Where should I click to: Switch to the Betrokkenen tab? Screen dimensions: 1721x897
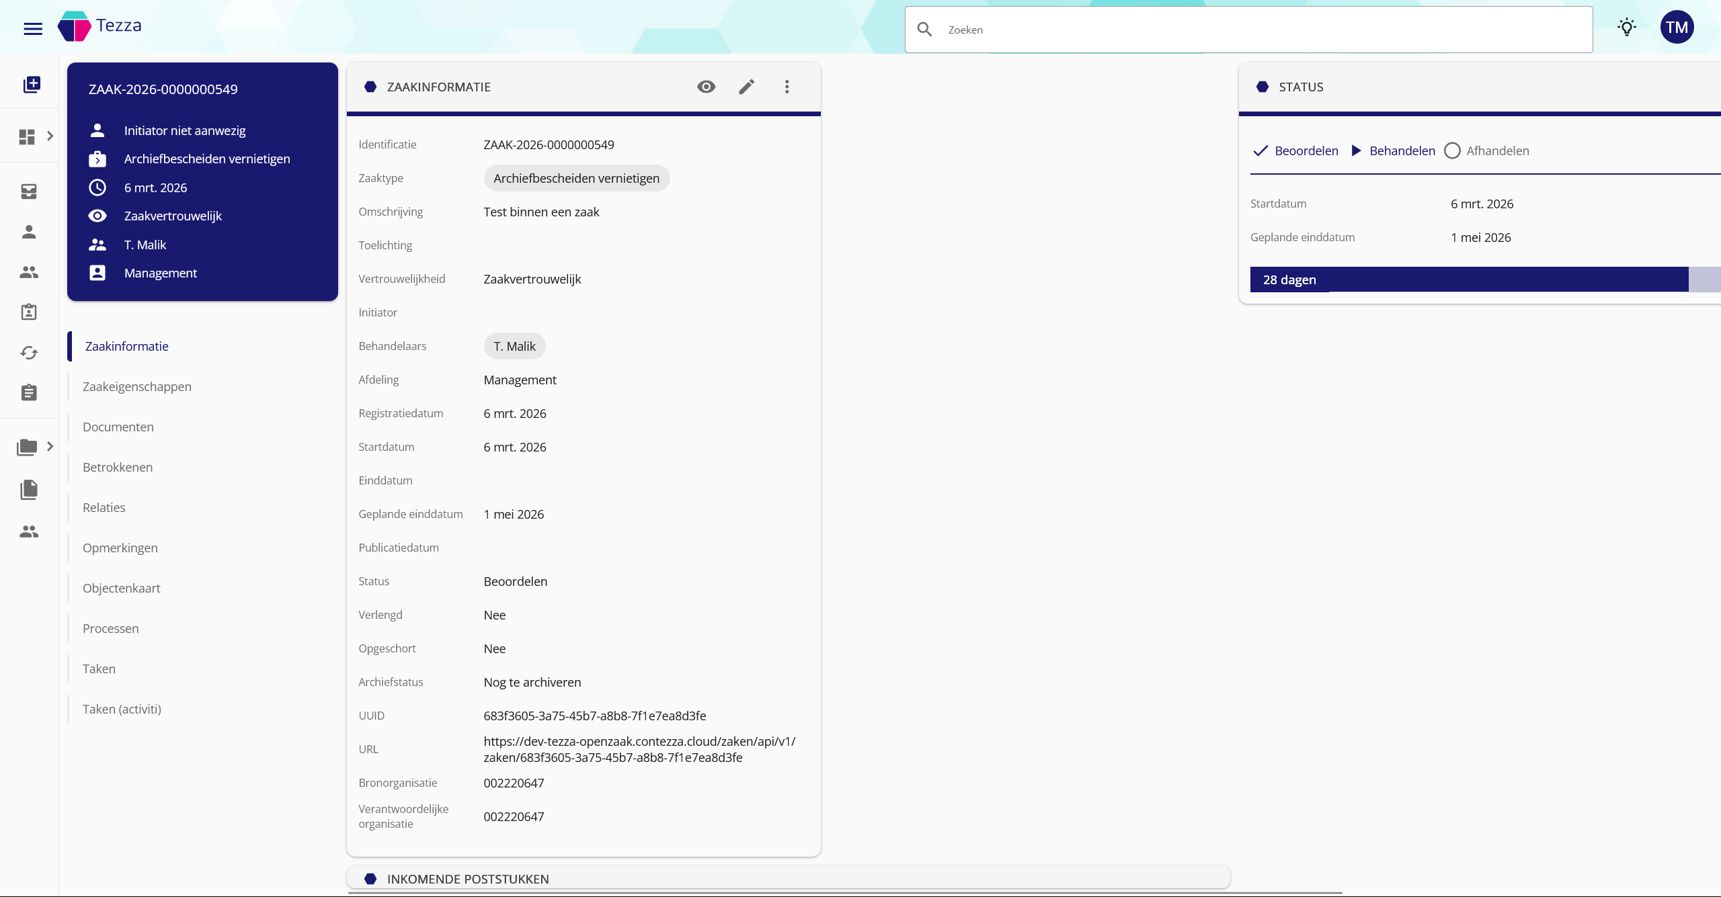[x=118, y=468]
